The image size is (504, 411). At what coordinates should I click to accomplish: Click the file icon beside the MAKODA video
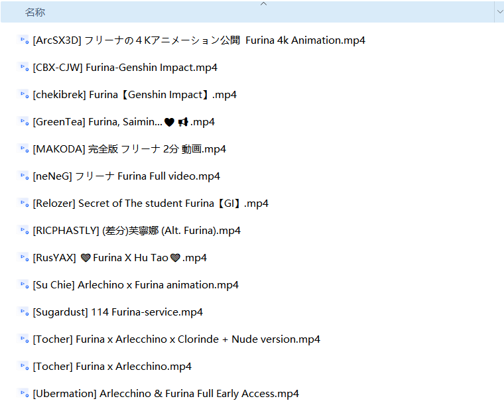[x=24, y=148]
